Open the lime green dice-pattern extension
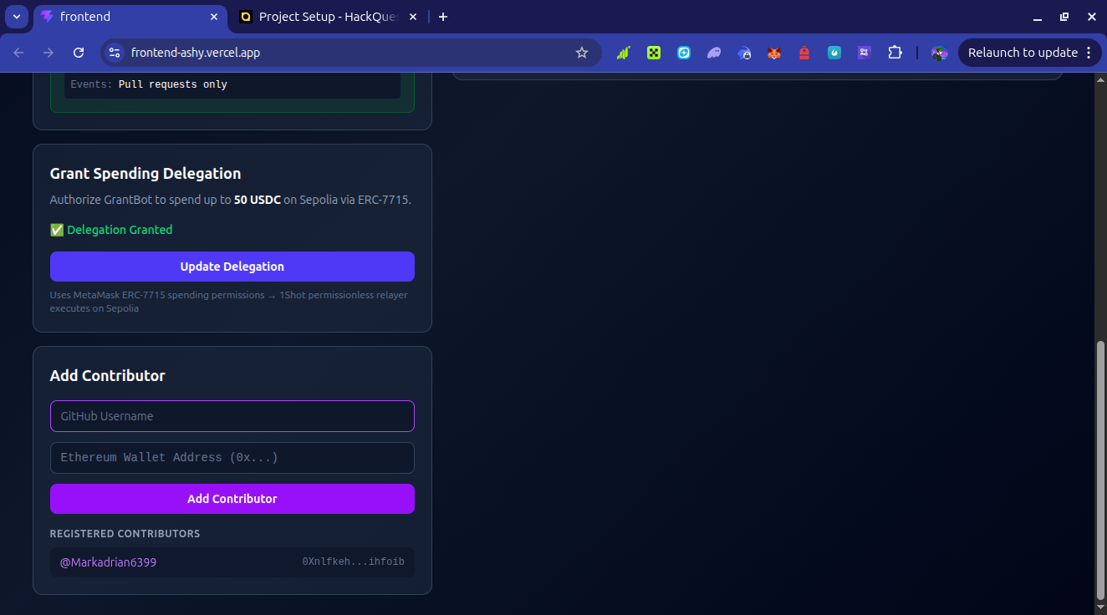Viewport: 1107px width, 615px height. click(654, 53)
